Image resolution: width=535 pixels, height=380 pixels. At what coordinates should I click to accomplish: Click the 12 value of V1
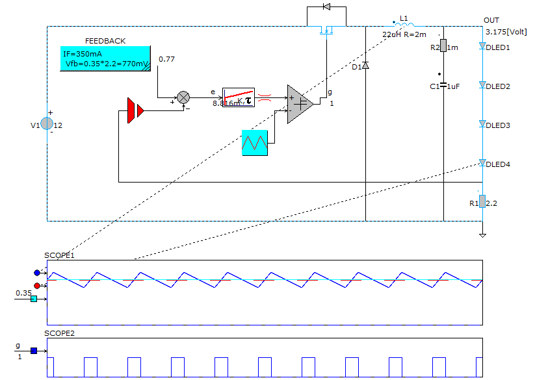pos(58,125)
